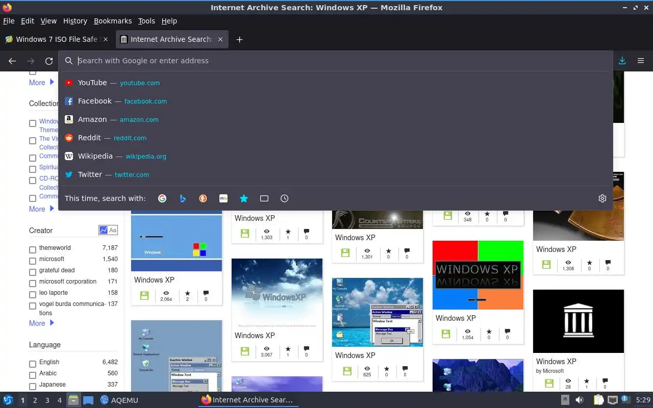Open the AQEMU taskbar entry
653x408 pixels.
coord(119,400)
